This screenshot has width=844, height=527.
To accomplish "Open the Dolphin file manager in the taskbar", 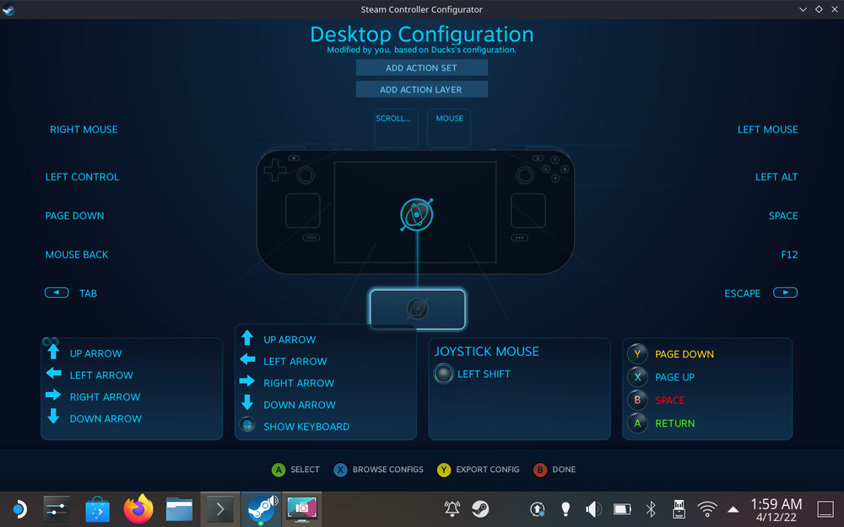I will 179,508.
